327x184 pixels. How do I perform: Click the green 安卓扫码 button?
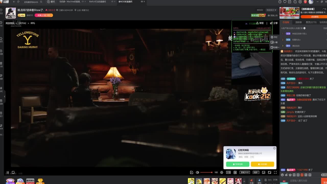(238, 164)
